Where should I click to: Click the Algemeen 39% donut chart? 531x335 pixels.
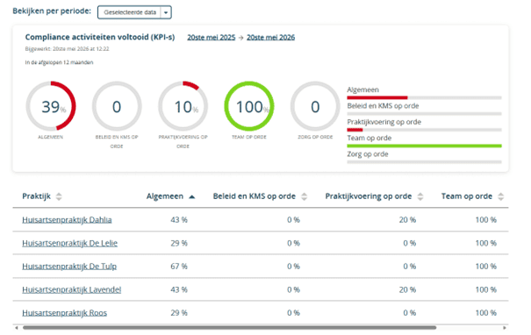51,106
